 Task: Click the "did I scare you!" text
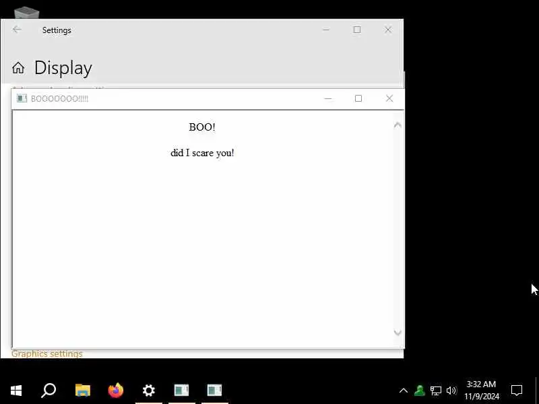coord(202,153)
